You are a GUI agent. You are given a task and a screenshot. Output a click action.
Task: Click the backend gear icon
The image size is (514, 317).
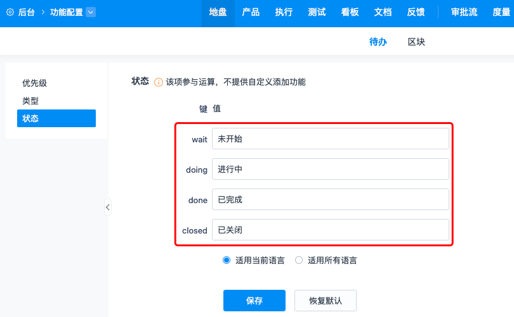[x=10, y=12]
